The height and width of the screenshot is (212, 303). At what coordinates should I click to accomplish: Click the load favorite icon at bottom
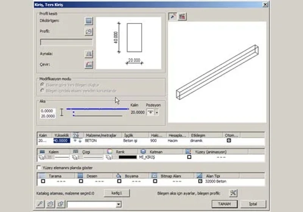(50, 204)
